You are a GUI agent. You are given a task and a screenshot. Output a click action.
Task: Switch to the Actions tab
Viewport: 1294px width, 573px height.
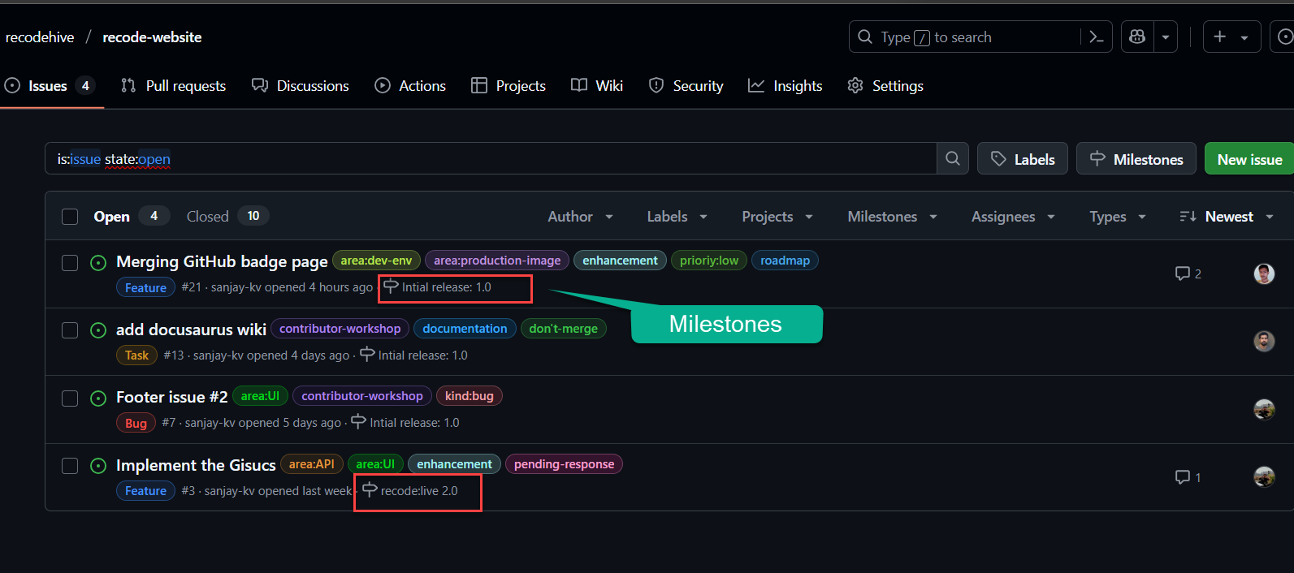coord(410,86)
